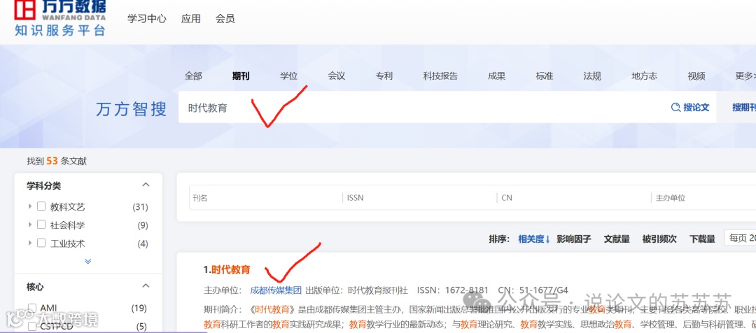This screenshot has width=756, height=333.
Task: Sort results by 被引频次
Action: tap(659, 239)
